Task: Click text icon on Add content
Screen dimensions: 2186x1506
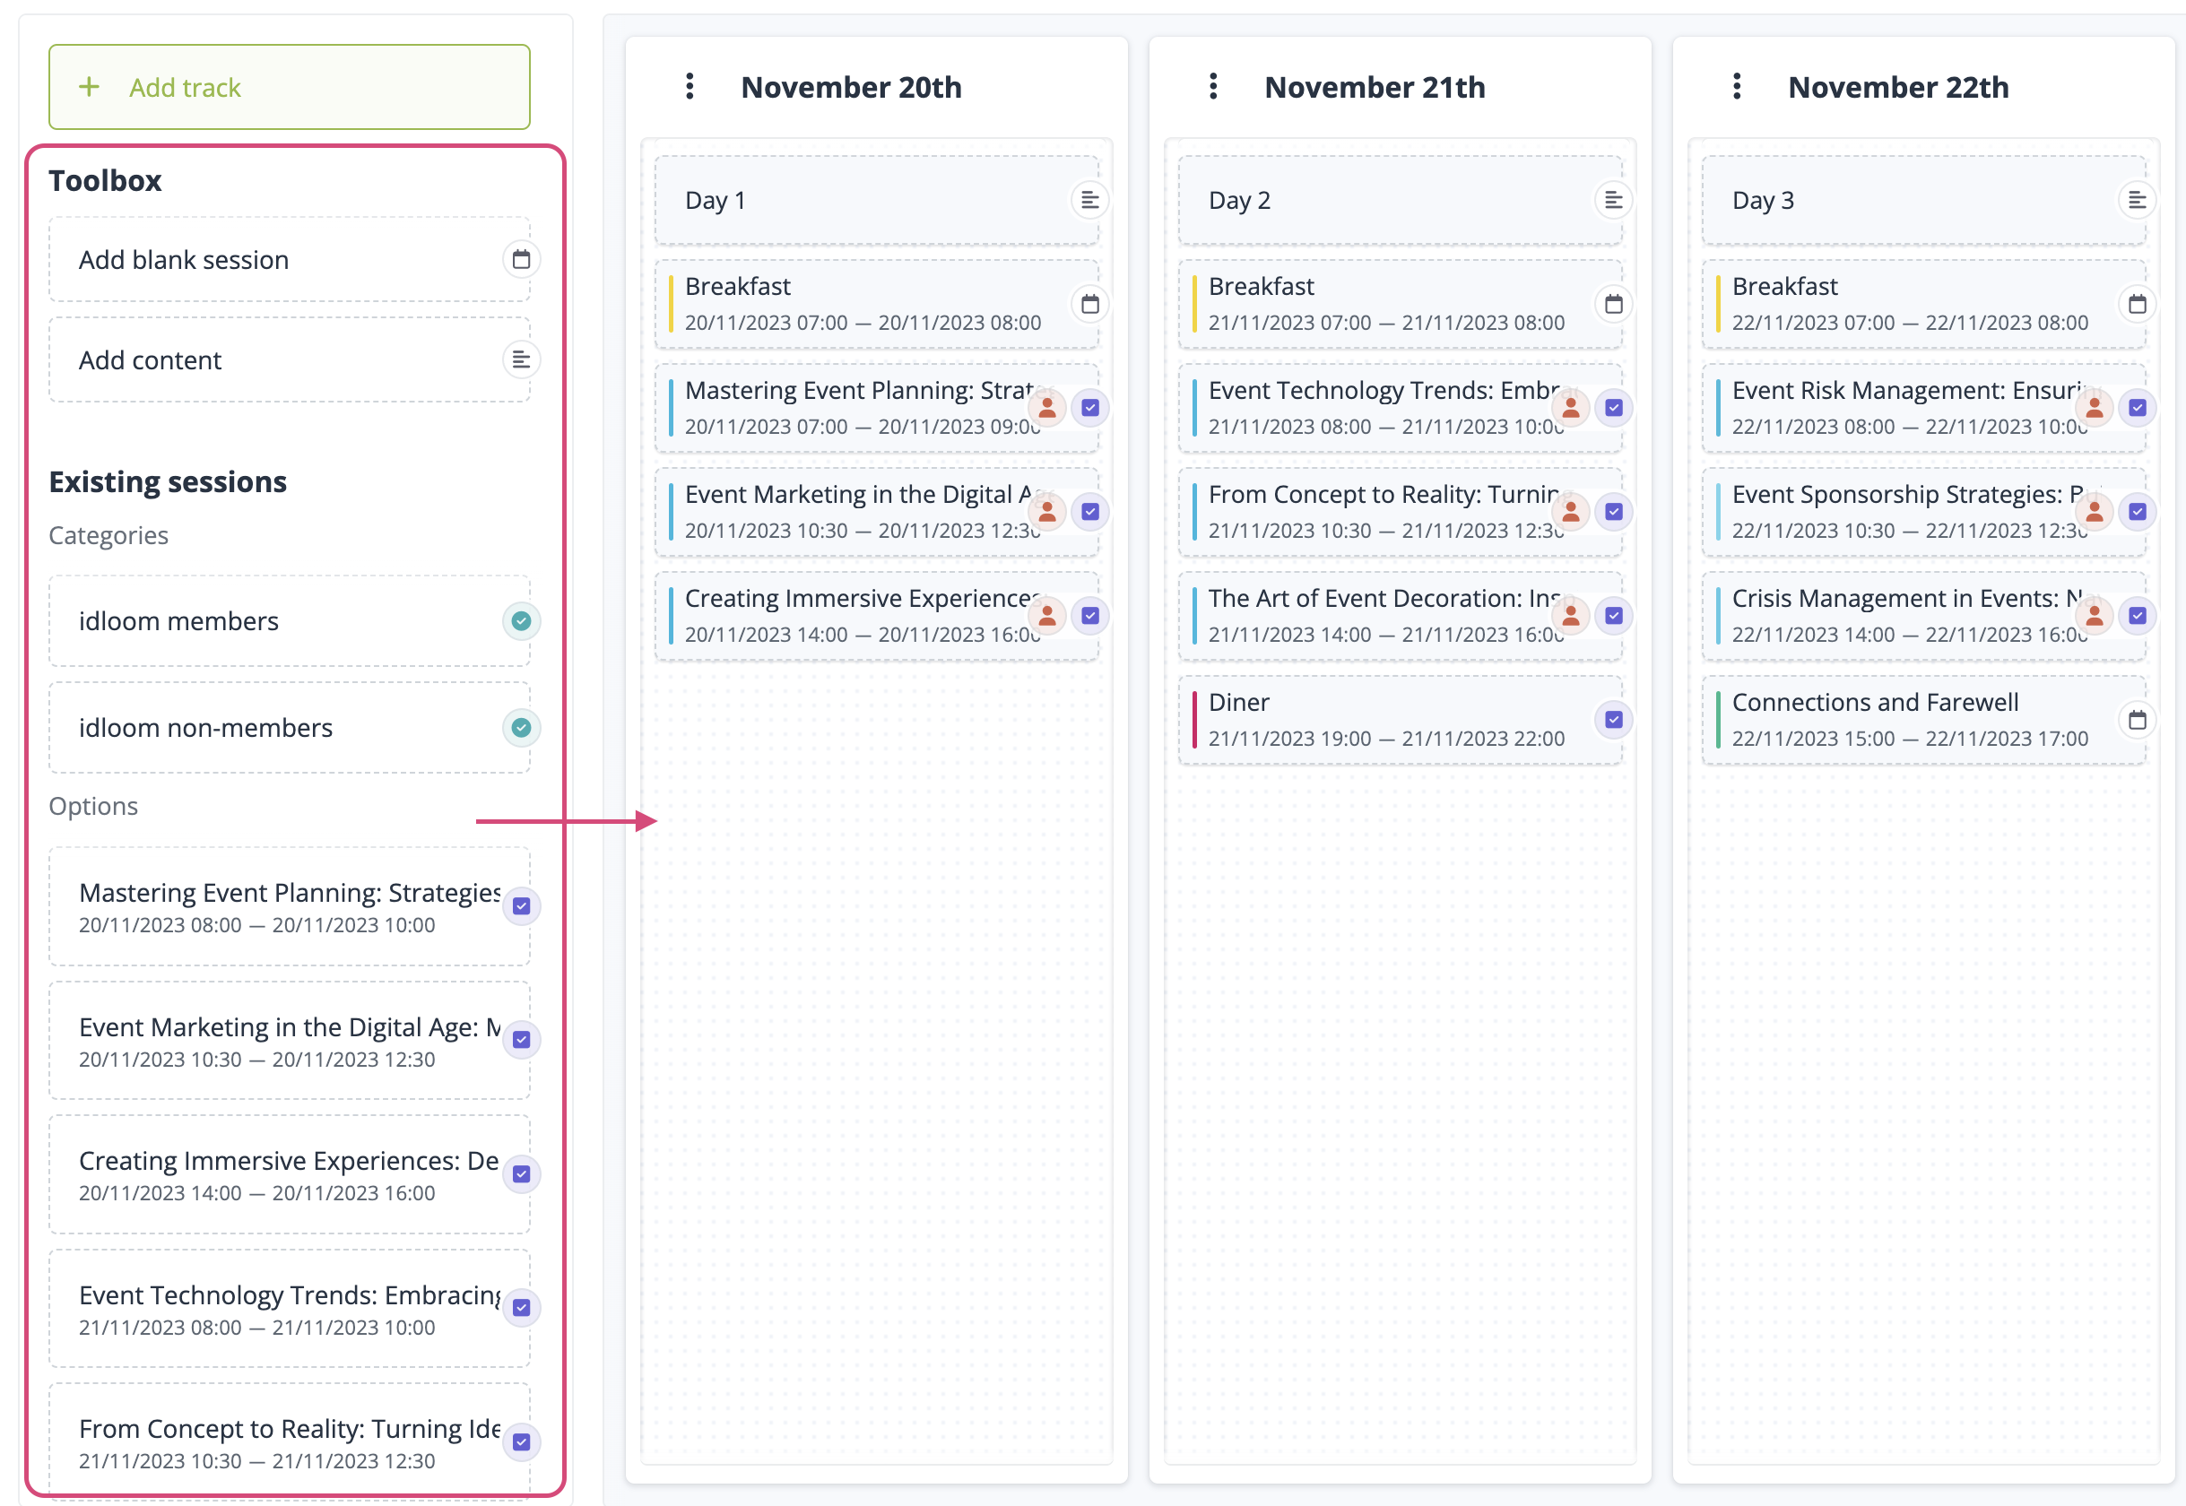Action: (x=521, y=359)
